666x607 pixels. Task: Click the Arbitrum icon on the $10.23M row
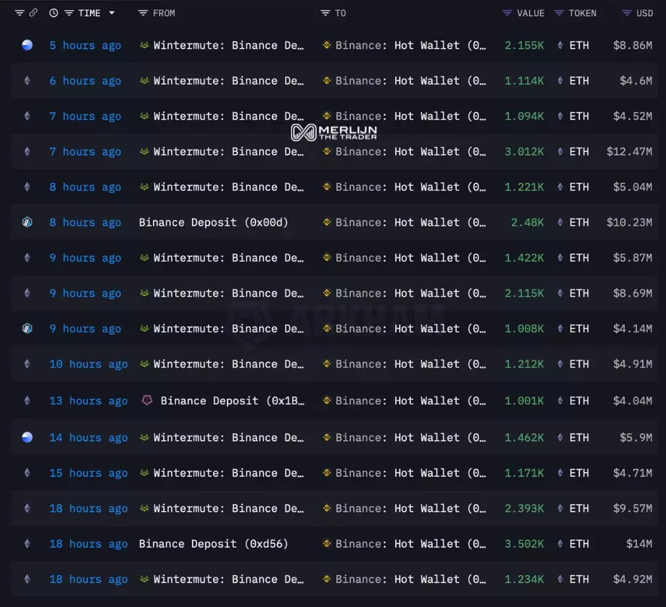pyautogui.click(x=27, y=222)
